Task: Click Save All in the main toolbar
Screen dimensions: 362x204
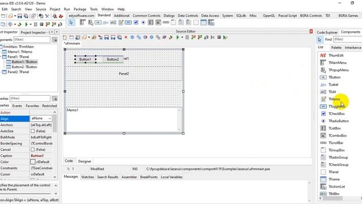Action: coord(26,16)
